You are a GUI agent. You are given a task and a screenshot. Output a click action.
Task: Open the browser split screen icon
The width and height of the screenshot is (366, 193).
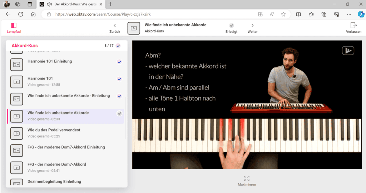tap(298, 14)
